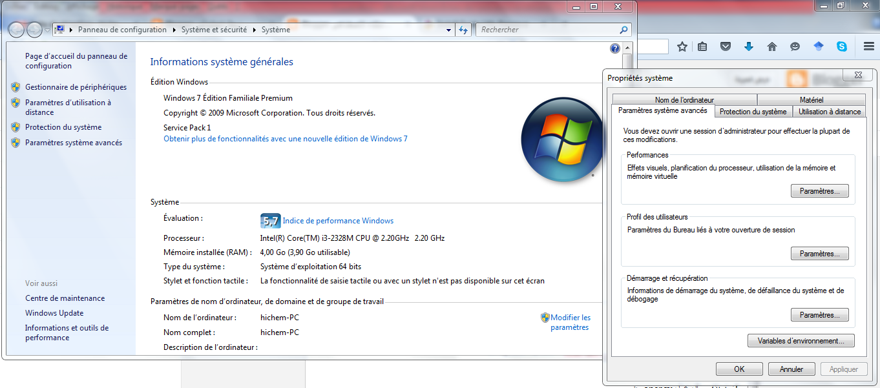Open Gestionnaire de périphériques link
880x388 pixels.
point(76,87)
